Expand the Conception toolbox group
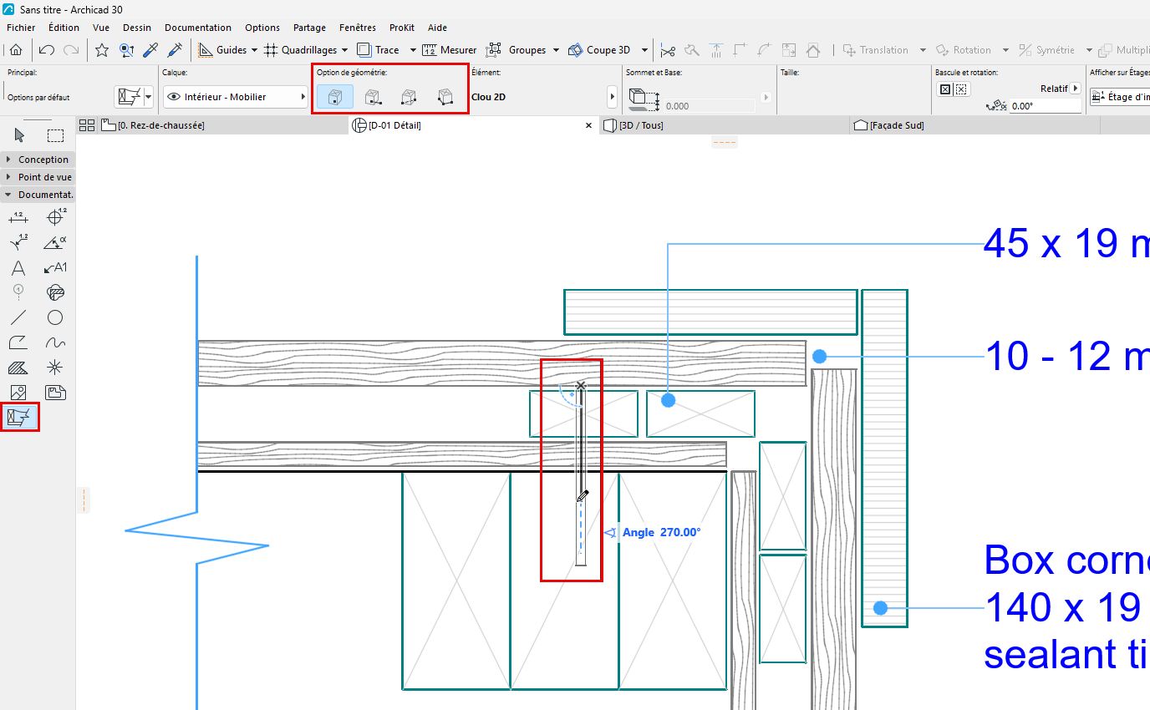The width and height of the screenshot is (1150, 710). [x=38, y=160]
